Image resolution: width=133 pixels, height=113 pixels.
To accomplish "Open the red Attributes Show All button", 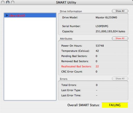I will [x=120, y=38].
